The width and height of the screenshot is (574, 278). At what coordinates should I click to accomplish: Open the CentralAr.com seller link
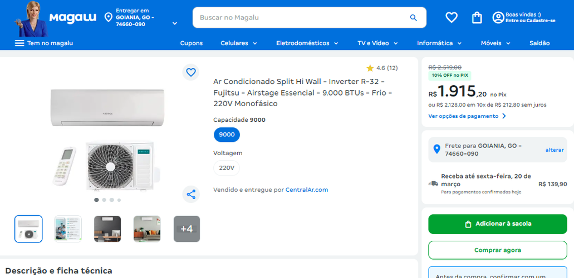coord(307,190)
